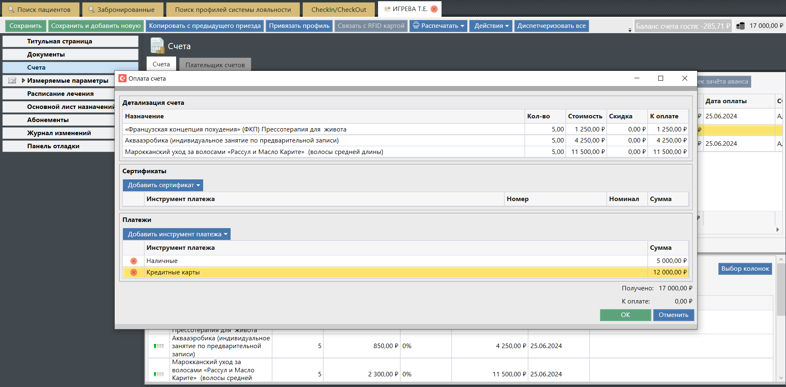786x387 pixels.
Task: Remove the Наличные payment row
Action: [x=134, y=261]
